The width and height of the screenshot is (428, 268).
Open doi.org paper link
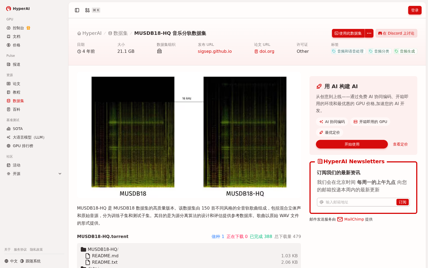point(264,51)
